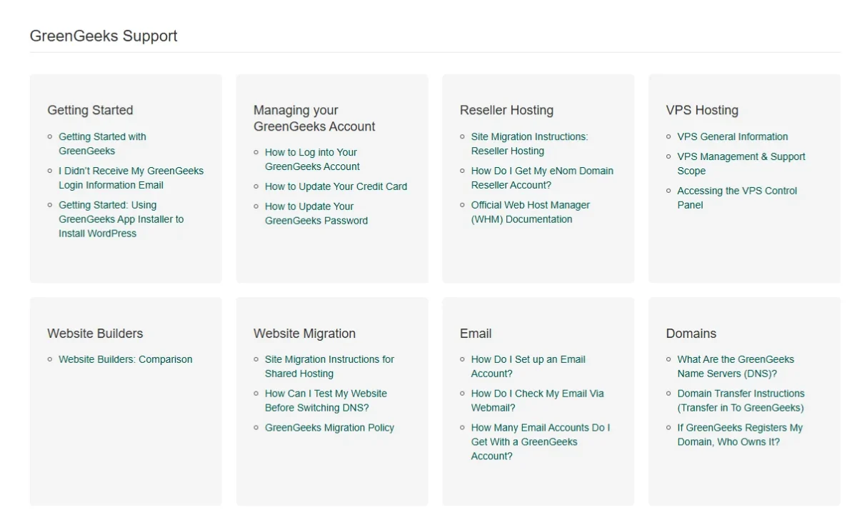Open How Many Email Accounts Do I Get link
This screenshot has width=857, height=515.
click(541, 442)
